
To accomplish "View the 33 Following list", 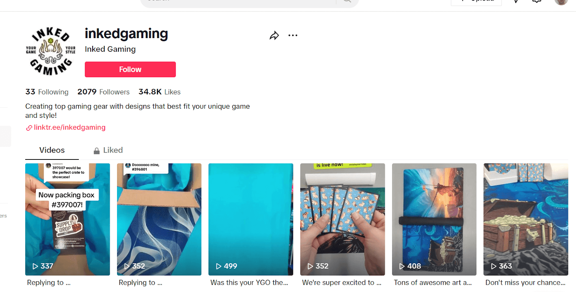I will point(47,92).
